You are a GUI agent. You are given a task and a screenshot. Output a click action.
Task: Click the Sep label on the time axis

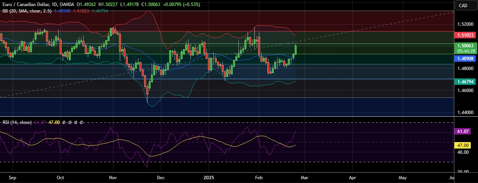pyautogui.click(x=12, y=177)
